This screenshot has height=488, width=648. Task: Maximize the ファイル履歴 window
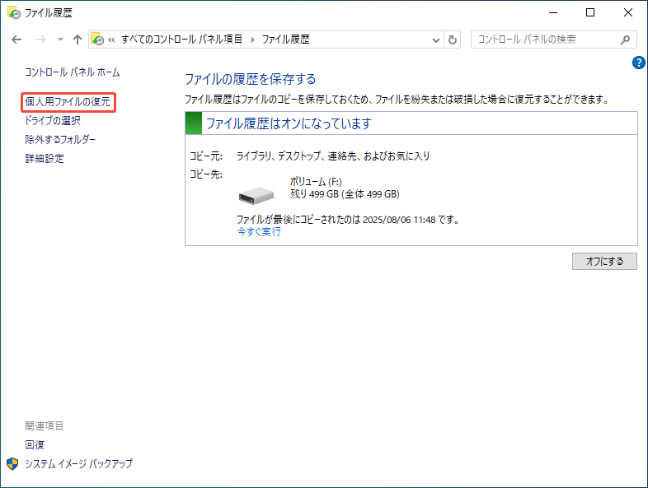click(x=590, y=13)
